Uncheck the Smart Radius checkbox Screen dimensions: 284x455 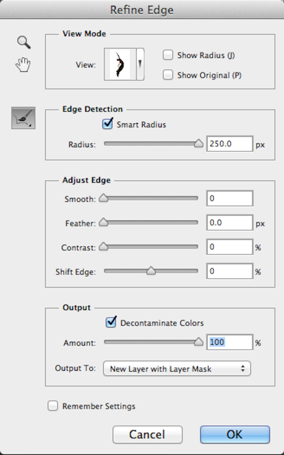tap(107, 124)
